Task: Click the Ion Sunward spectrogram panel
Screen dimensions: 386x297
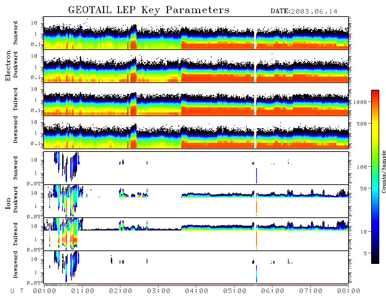Action: tap(196, 168)
